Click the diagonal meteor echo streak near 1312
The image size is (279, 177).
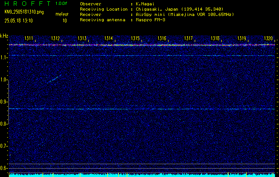click(x=54, y=79)
